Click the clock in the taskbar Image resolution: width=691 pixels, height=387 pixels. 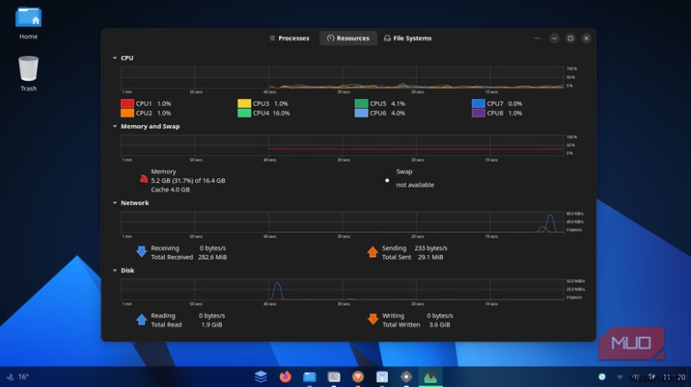pos(675,377)
